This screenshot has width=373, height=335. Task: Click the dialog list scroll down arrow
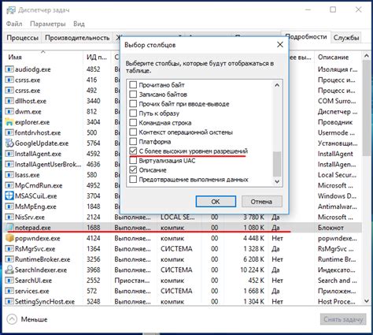(277, 181)
